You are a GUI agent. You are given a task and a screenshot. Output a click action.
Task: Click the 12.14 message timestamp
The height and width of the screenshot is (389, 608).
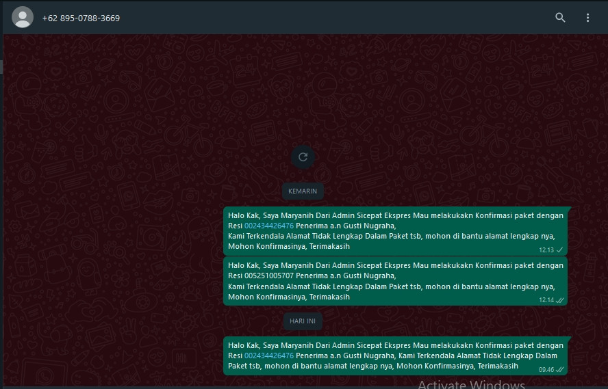tap(546, 300)
